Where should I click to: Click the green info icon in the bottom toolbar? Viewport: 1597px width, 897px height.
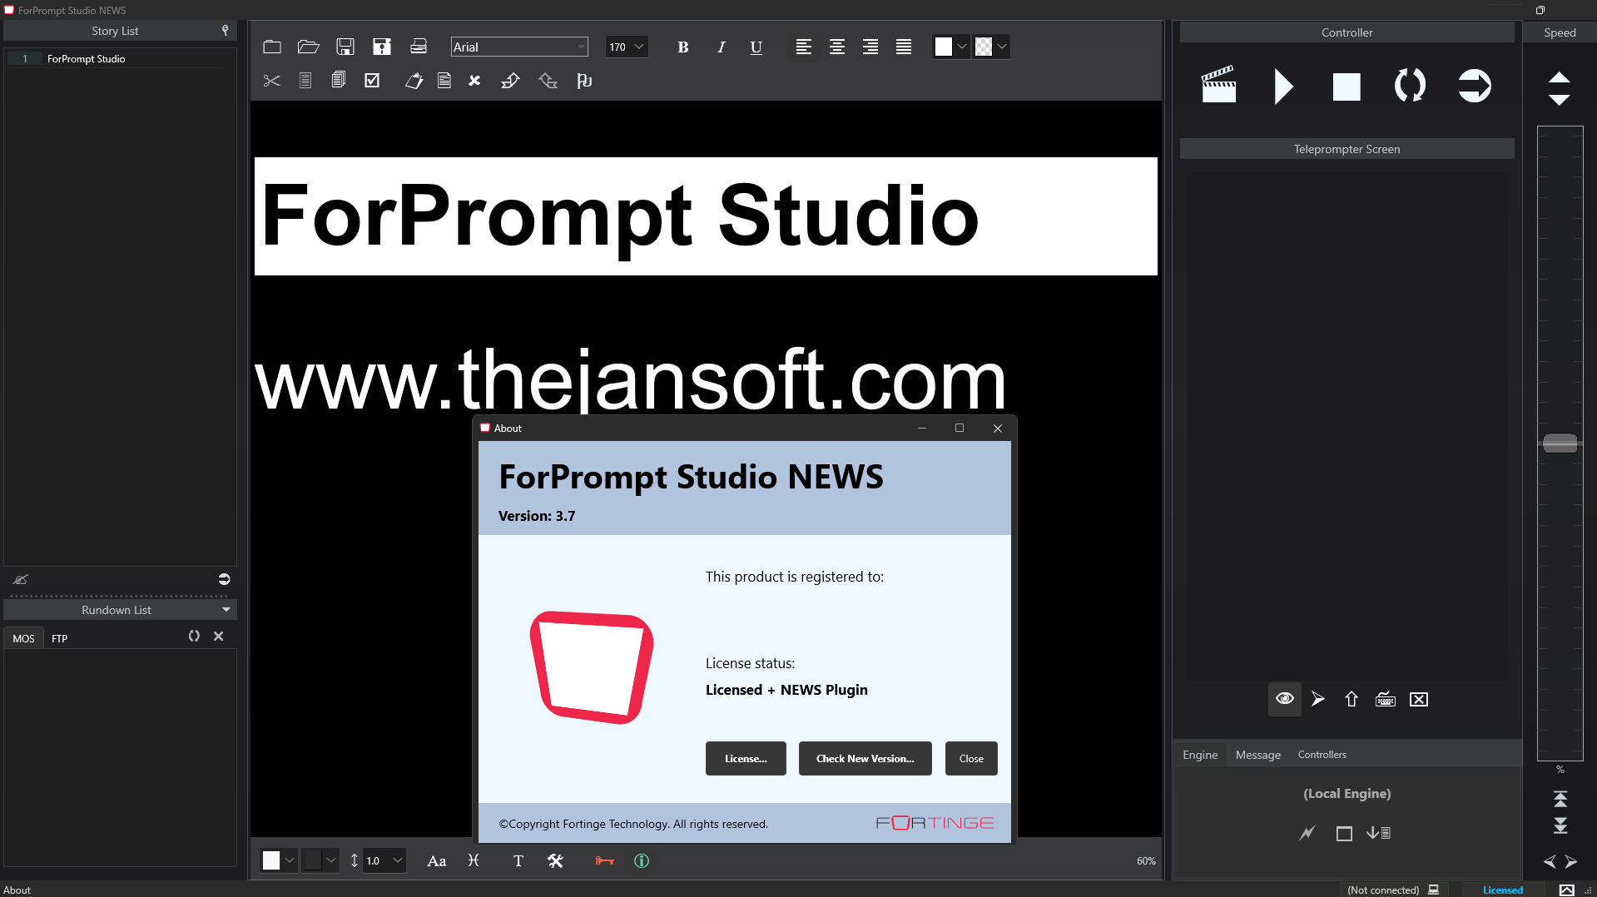coord(642,860)
